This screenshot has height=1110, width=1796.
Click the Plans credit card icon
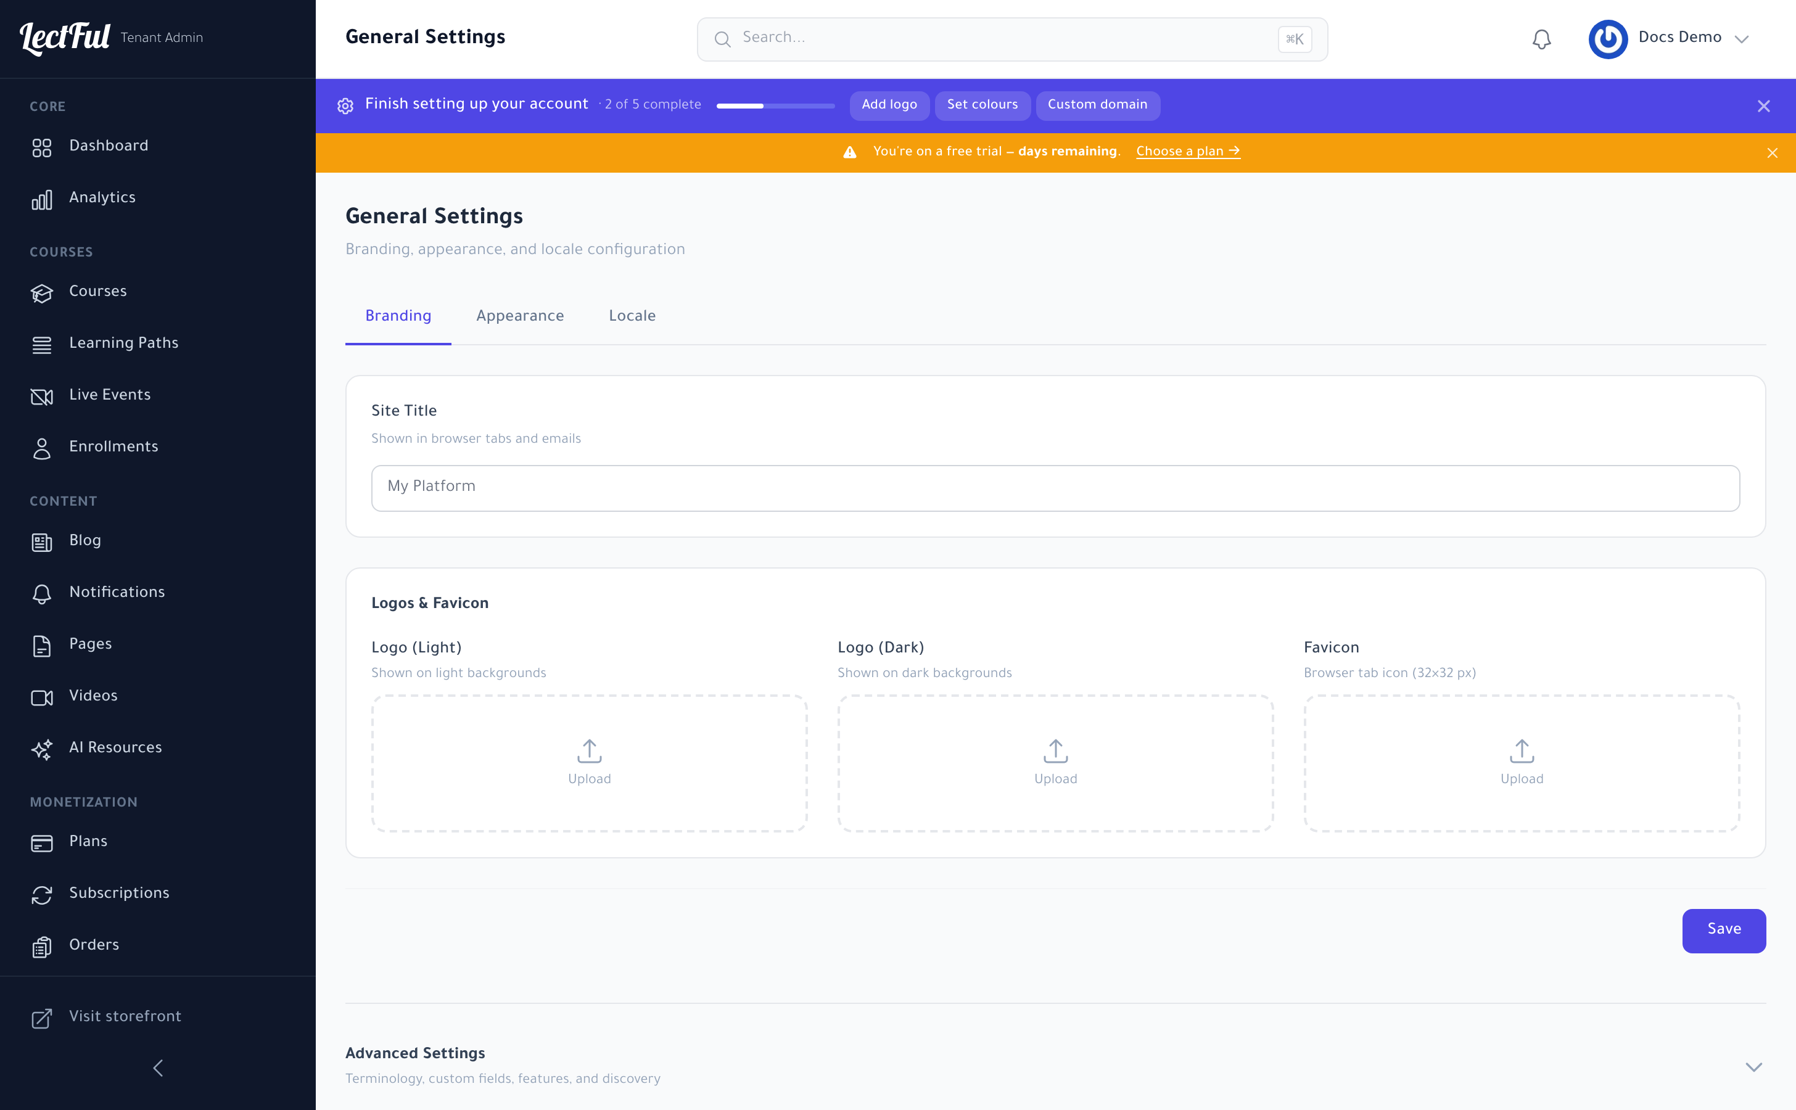coord(42,843)
